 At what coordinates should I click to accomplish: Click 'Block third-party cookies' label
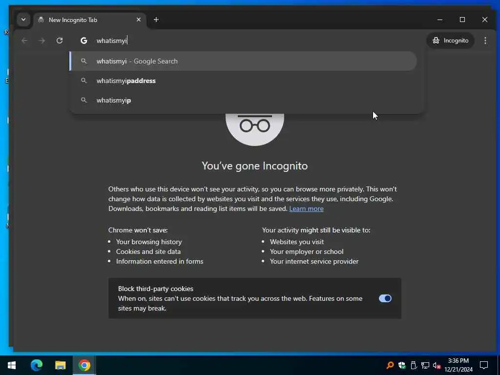coord(156,289)
